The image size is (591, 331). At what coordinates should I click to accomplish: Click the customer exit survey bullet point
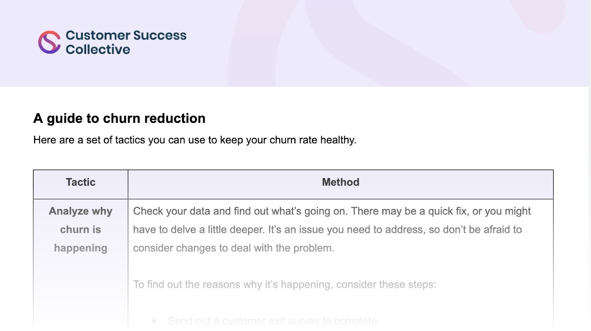click(273, 321)
